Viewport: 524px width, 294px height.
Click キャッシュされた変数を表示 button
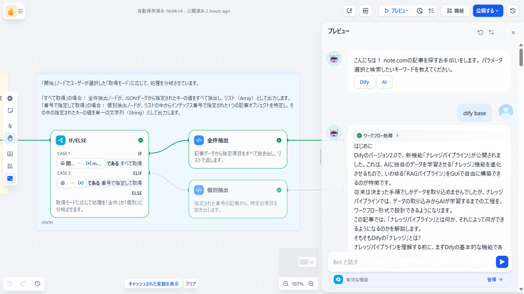[x=153, y=284]
